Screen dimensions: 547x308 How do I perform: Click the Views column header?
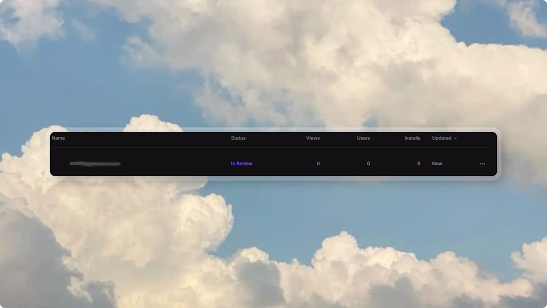[x=313, y=138]
